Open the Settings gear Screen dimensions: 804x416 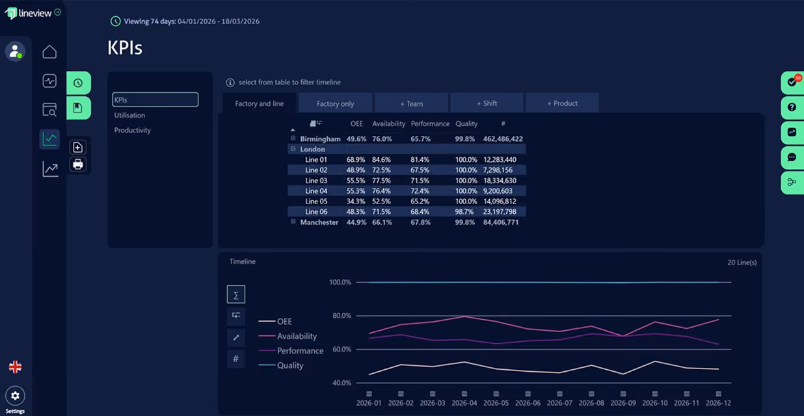pyautogui.click(x=15, y=396)
